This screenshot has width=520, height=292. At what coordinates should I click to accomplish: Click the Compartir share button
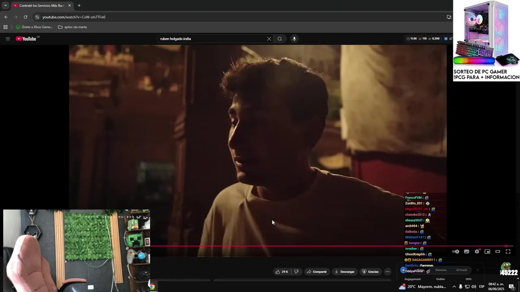click(317, 272)
